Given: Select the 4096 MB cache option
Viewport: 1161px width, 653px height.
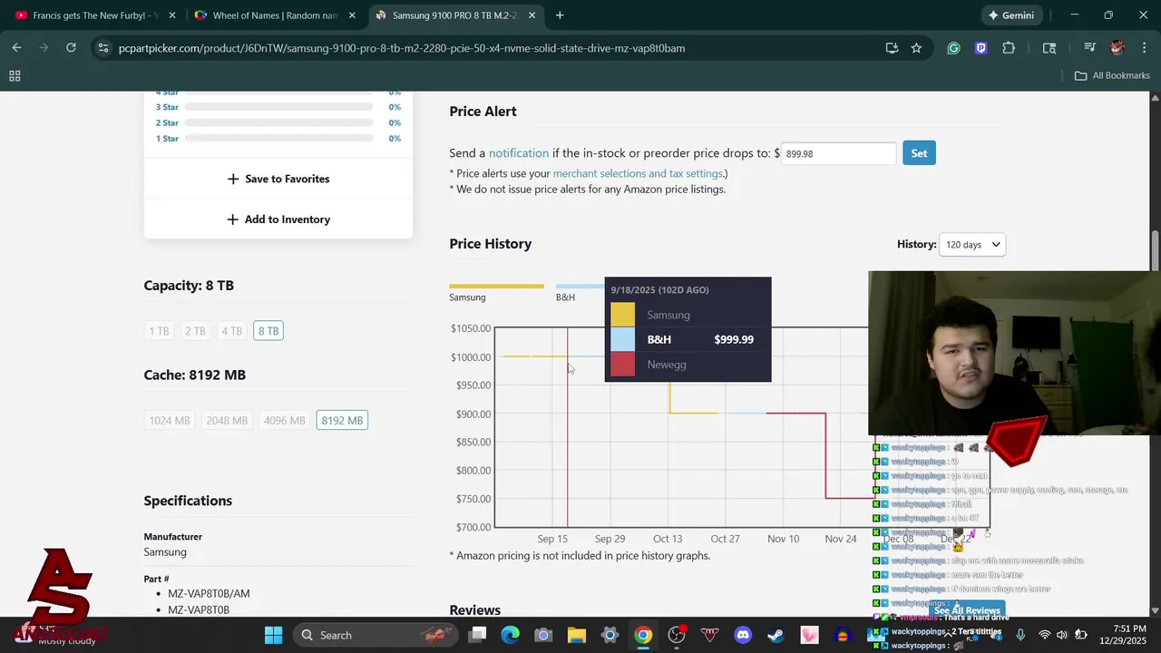Looking at the screenshot, I should click(284, 421).
